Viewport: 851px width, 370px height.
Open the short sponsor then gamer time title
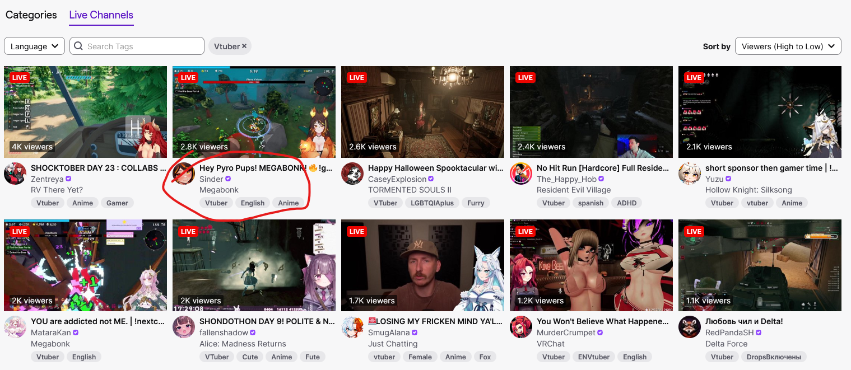pos(772,168)
